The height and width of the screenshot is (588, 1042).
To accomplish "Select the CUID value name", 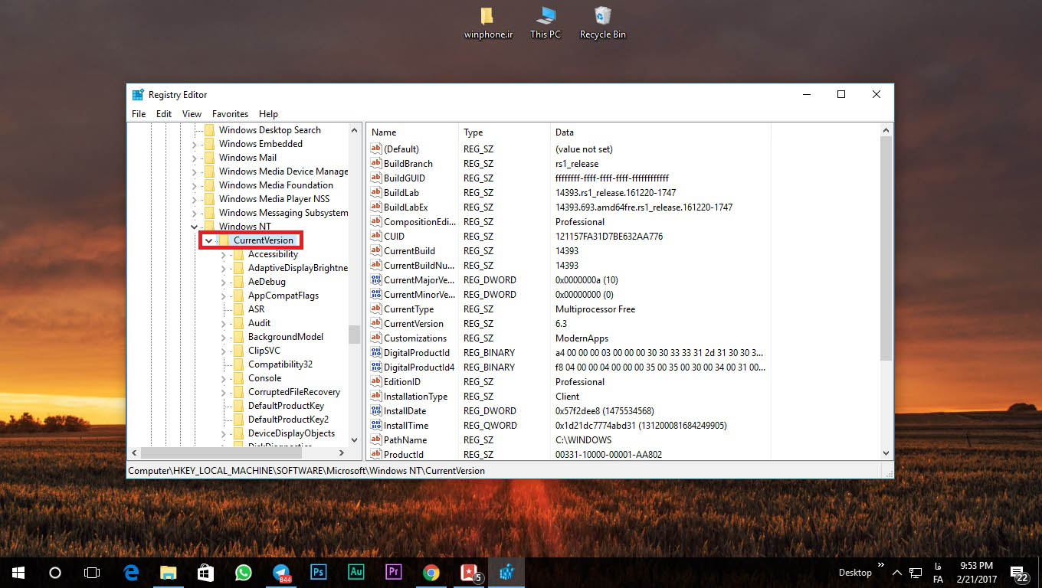I will (x=394, y=236).
